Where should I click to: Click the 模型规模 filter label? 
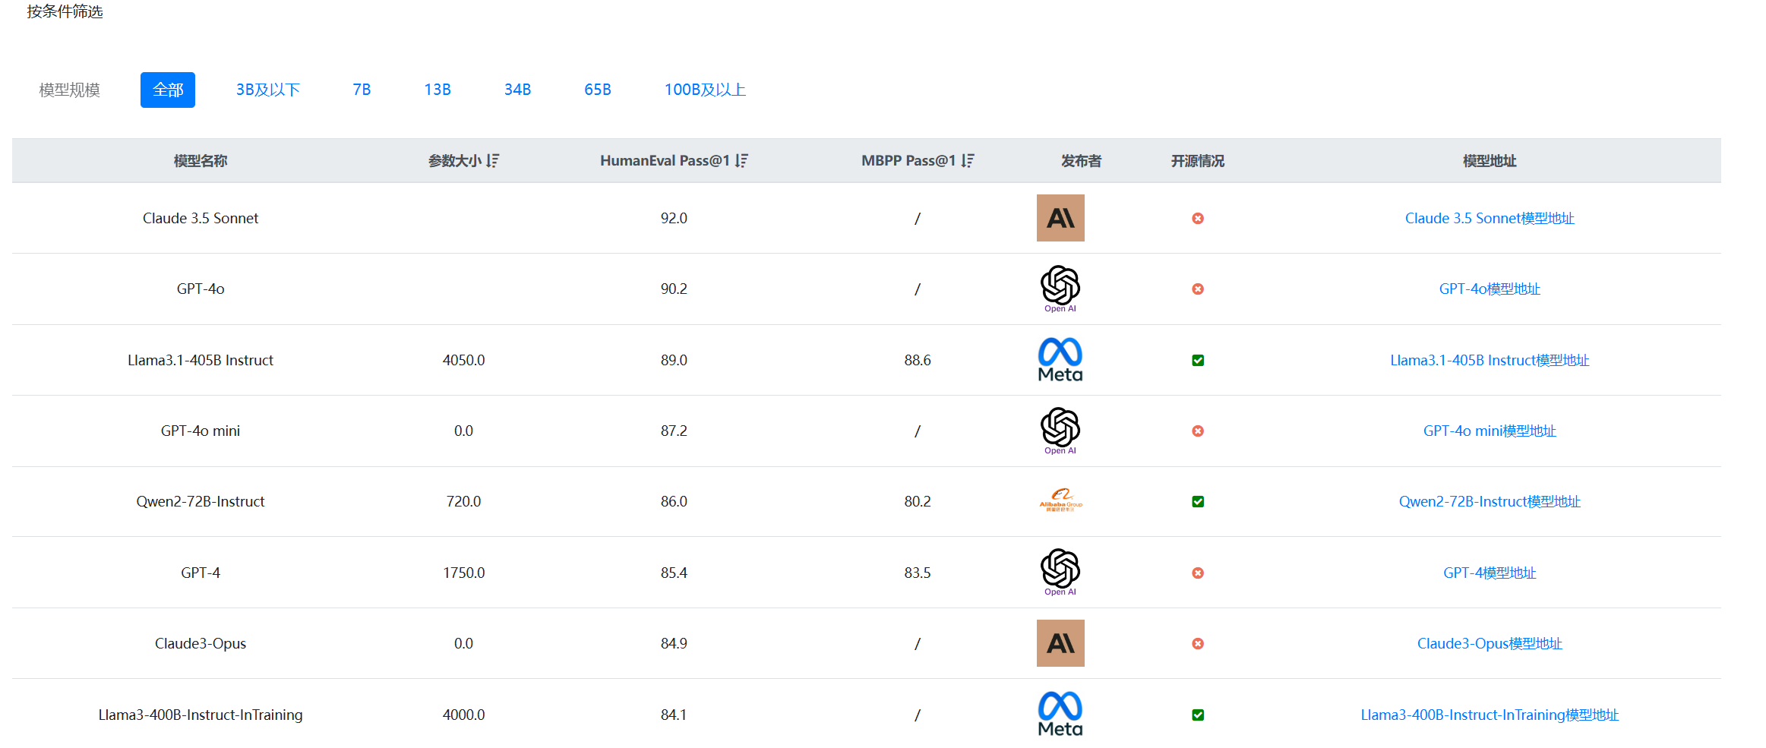(x=69, y=90)
